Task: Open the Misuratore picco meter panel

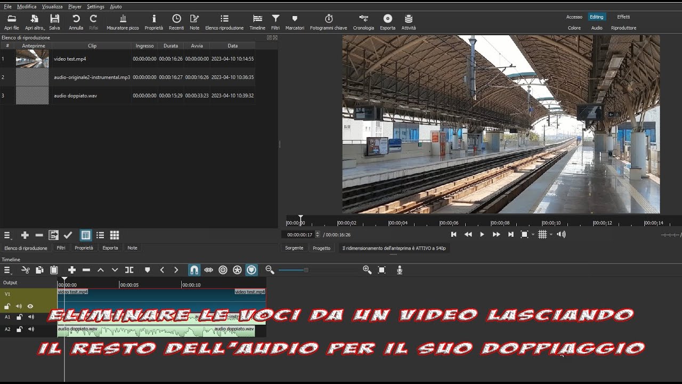Action: (123, 22)
